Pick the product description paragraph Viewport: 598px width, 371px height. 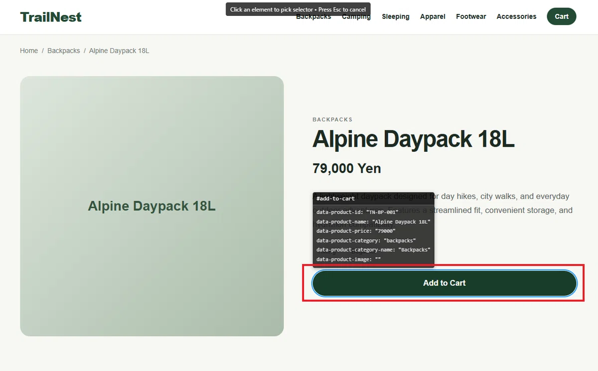(445, 210)
